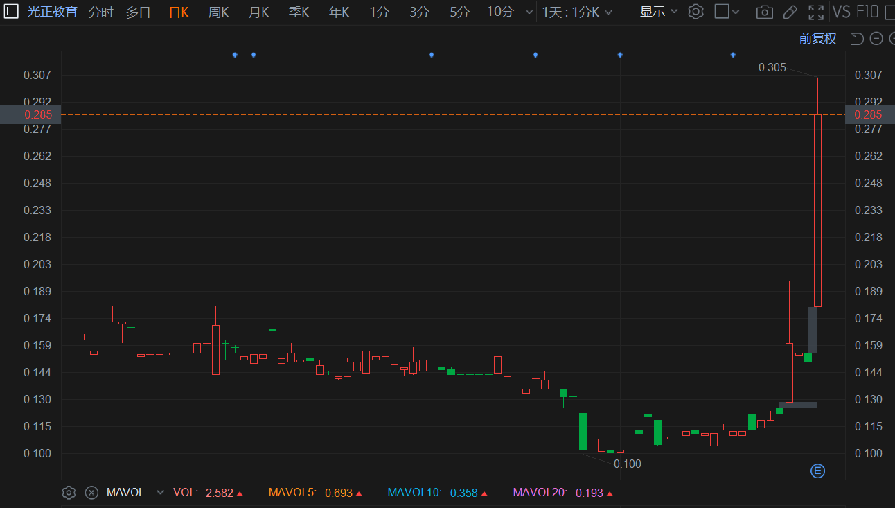
Task: Select the 年K yearly tab
Action: tap(339, 12)
